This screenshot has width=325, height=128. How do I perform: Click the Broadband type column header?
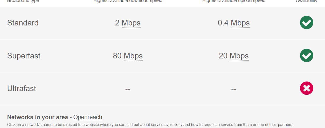[x=23, y=1]
